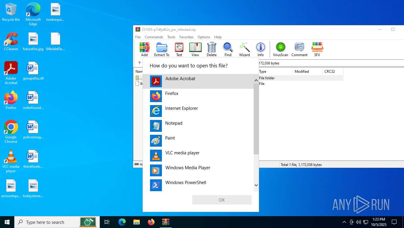Select CCleaner desktop shortcut
Screen dimensions: 404x228
click(11, 42)
